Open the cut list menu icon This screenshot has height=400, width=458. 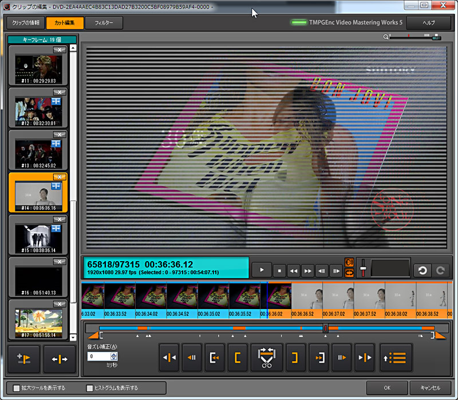click(396, 358)
